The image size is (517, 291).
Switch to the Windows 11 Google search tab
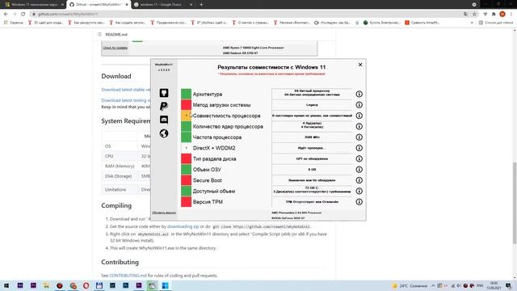163,5
